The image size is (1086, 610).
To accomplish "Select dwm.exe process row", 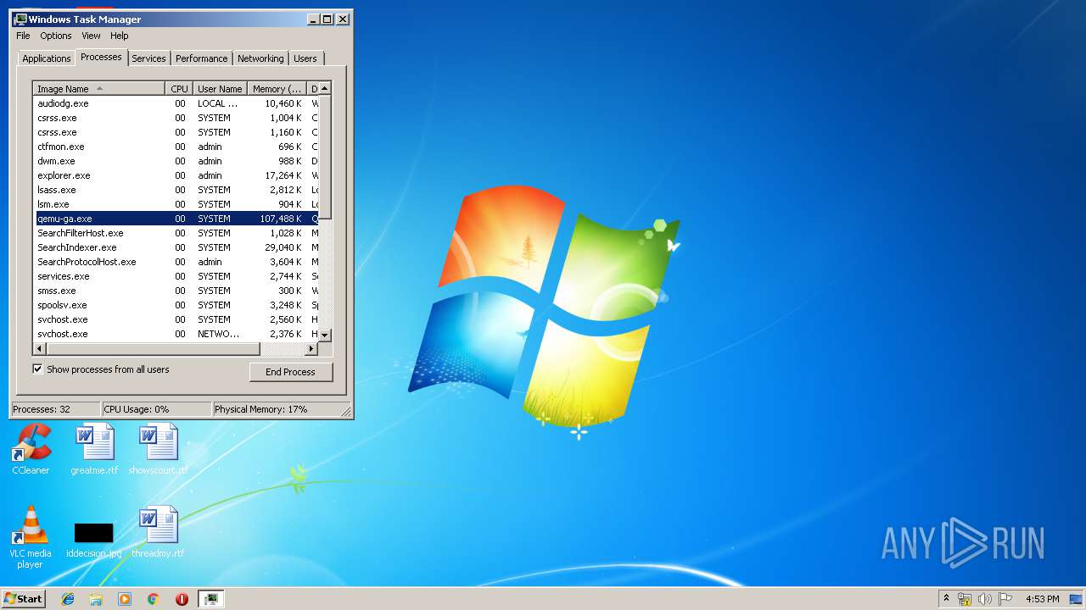I will tap(176, 161).
